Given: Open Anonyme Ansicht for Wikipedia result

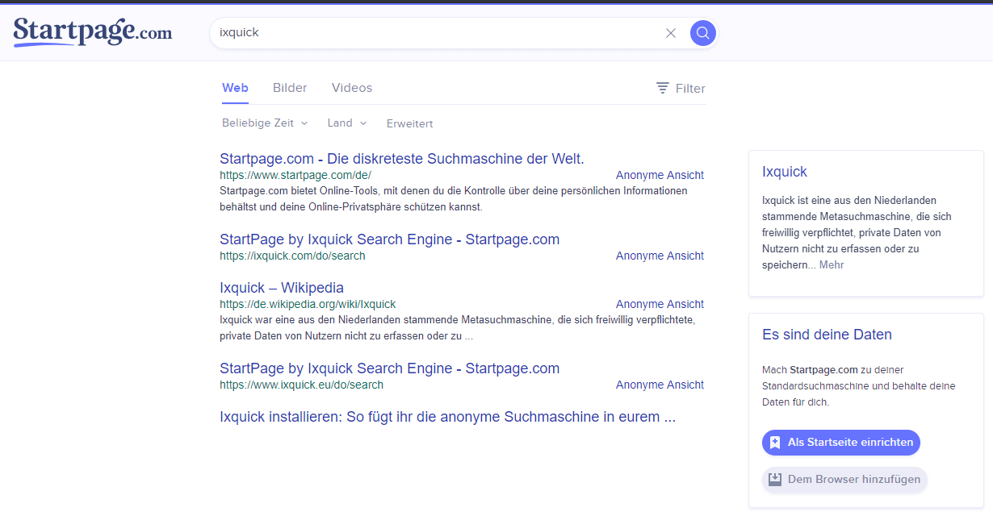Looking at the screenshot, I should [660, 304].
